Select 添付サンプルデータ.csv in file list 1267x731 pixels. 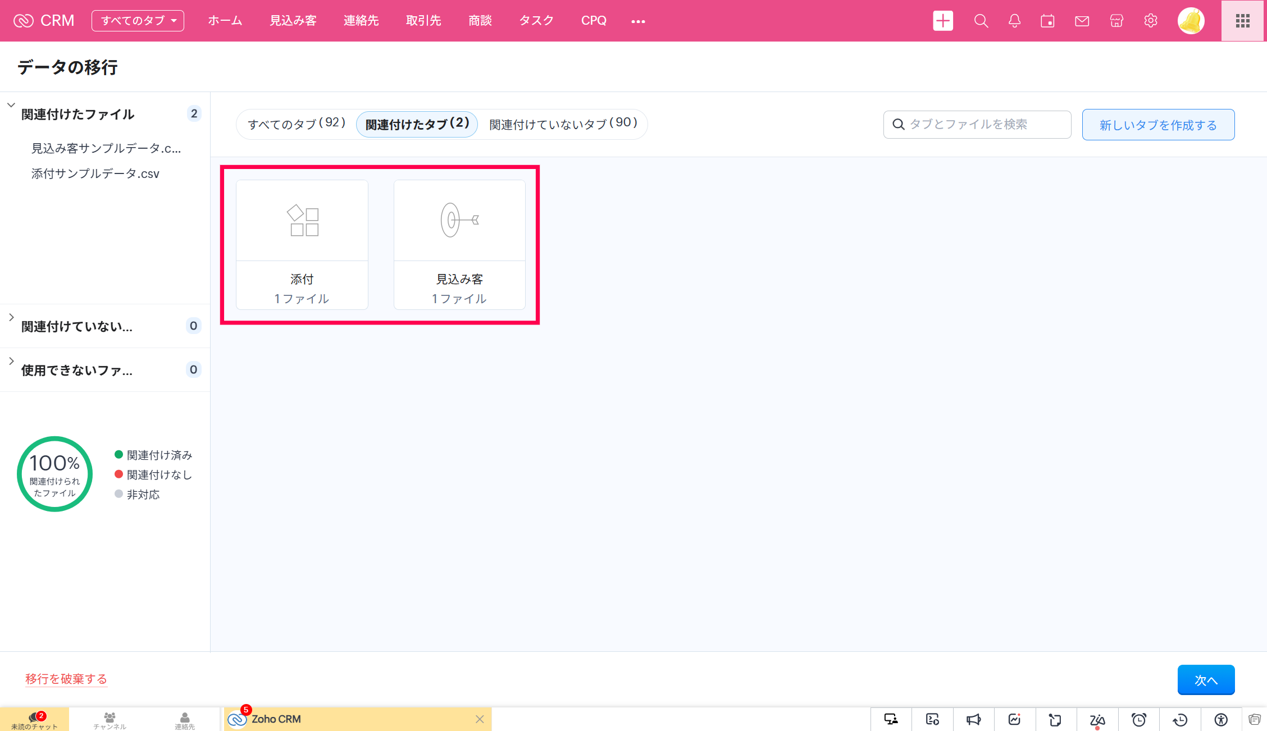tap(95, 174)
